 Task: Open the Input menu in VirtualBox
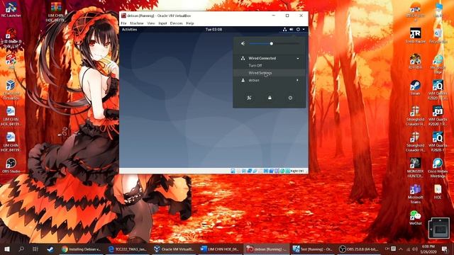pyautogui.click(x=162, y=23)
